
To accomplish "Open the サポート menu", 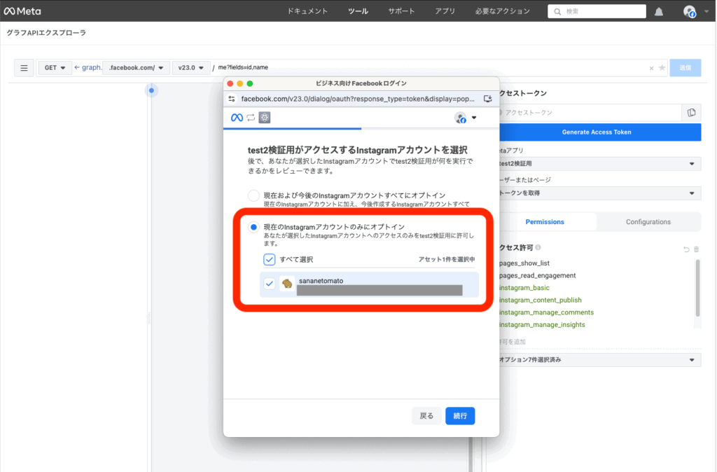I will (401, 11).
